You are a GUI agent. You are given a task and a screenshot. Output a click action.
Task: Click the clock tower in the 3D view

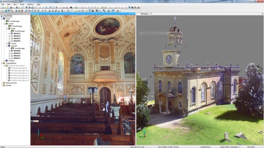coord(171,58)
